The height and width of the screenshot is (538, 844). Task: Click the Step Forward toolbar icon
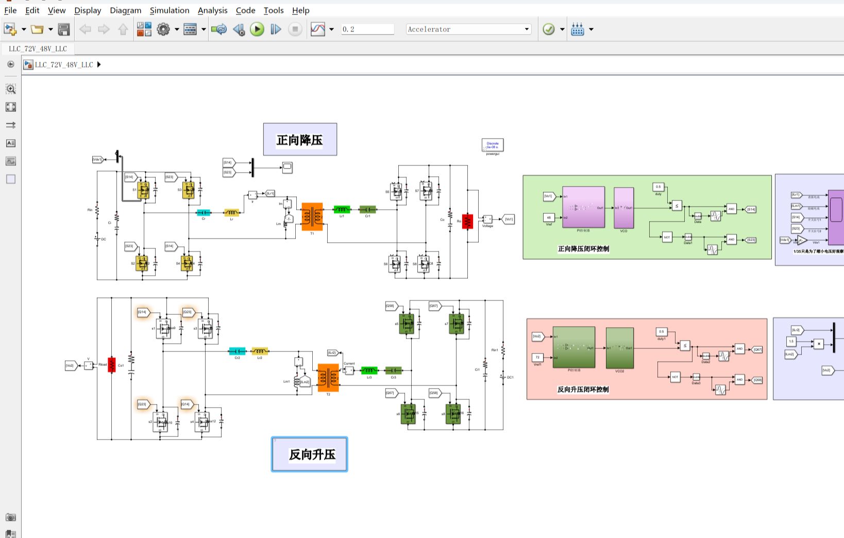[x=276, y=29]
